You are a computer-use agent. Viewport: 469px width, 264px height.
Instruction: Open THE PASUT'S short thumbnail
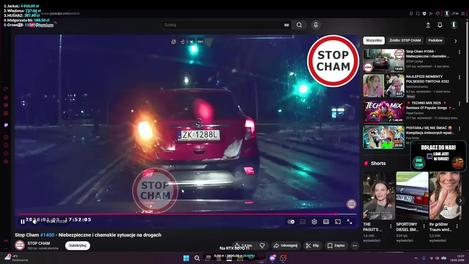click(x=379, y=196)
